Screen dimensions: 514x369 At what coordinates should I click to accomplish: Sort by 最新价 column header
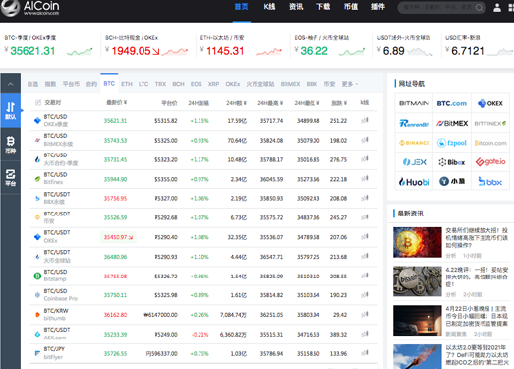click(116, 102)
